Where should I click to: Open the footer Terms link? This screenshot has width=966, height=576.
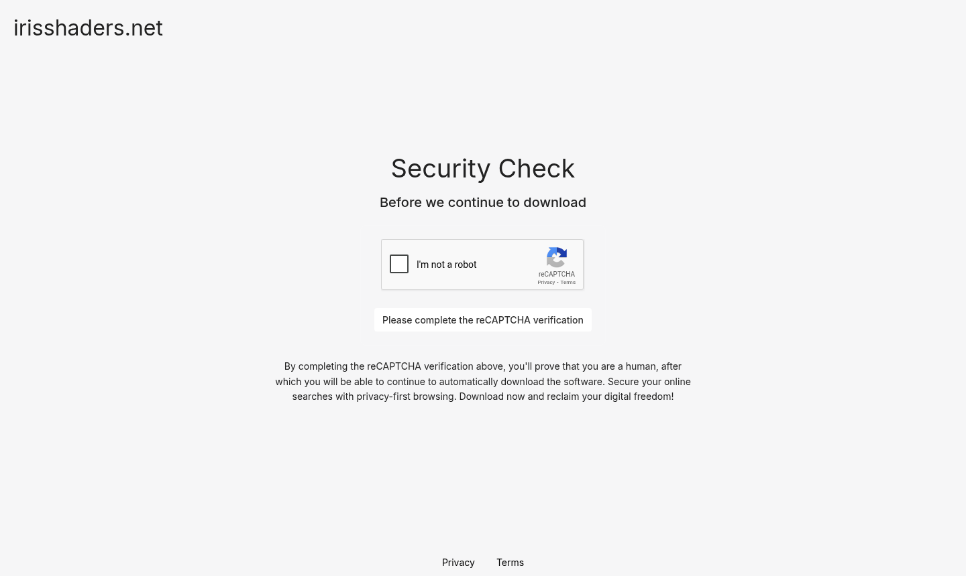pos(510,563)
